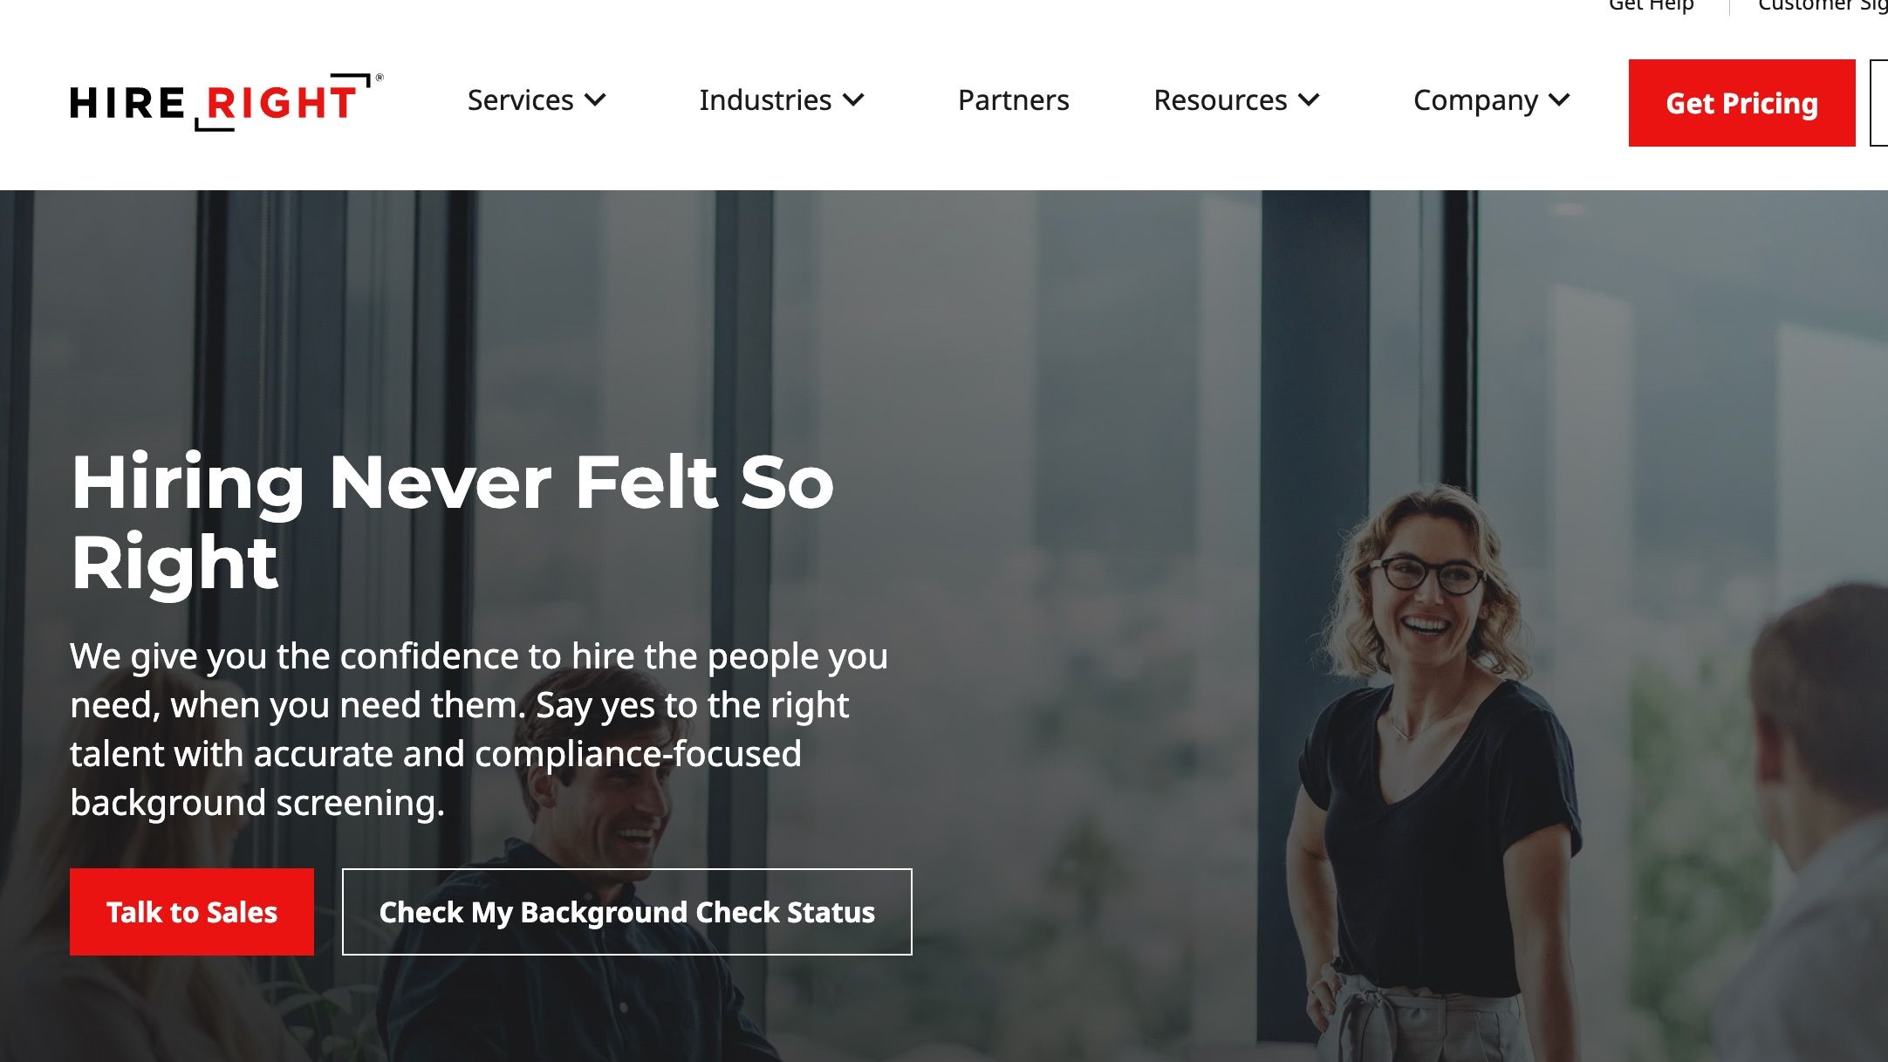The height and width of the screenshot is (1062, 1888).
Task: Click the Industries chevron icon
Action: tap(853, 100)
